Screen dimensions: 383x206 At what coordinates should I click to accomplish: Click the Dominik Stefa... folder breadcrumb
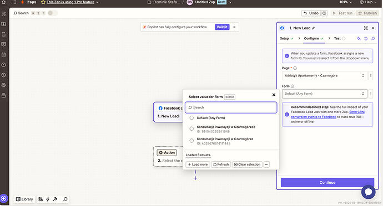[164, 2]
